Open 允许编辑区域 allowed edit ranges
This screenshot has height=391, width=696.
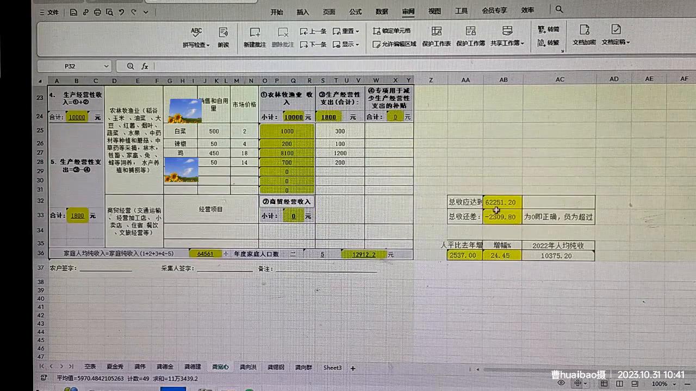[396, 45]
